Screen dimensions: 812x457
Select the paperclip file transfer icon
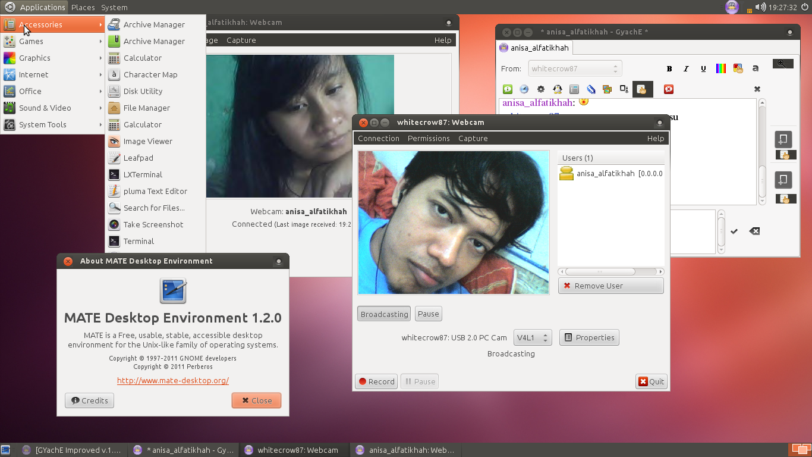[x=593, y=89]
